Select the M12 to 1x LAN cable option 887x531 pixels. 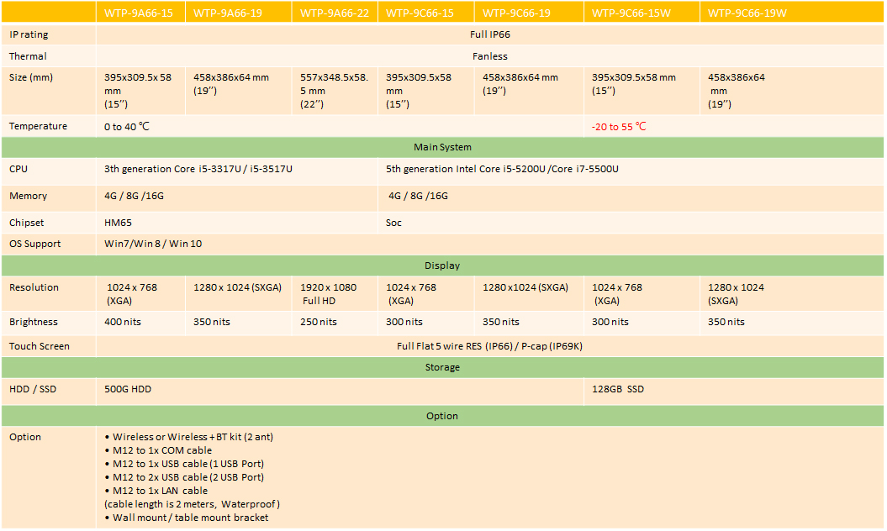click(160, 491)
